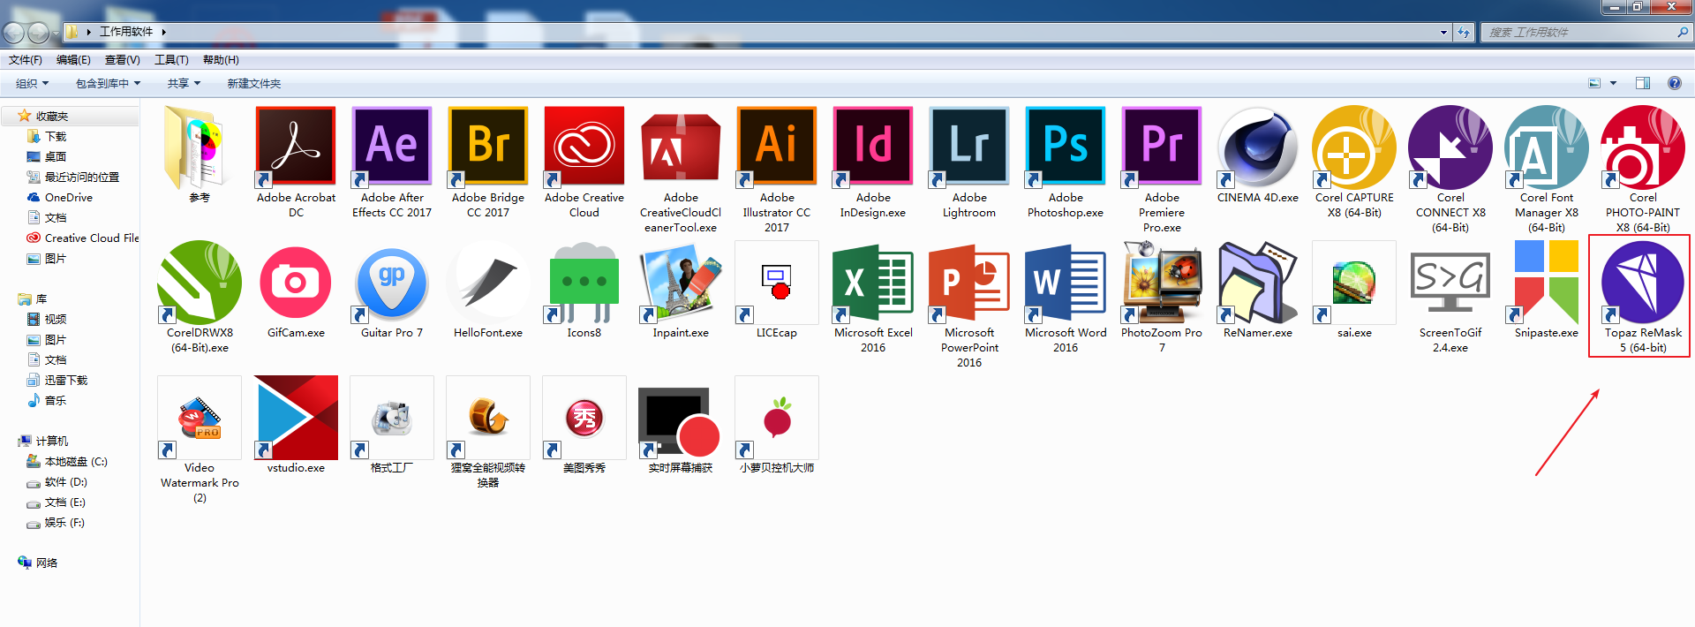Select Microsoft Word 2016 icon
This screenshot has width=1695, height=627.
[1066, 282]
